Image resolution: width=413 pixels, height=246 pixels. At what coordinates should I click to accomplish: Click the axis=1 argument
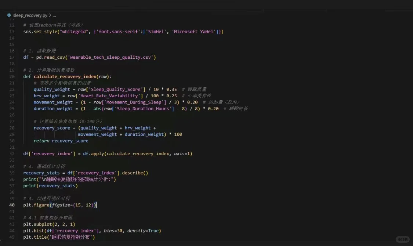pos(182,153)
